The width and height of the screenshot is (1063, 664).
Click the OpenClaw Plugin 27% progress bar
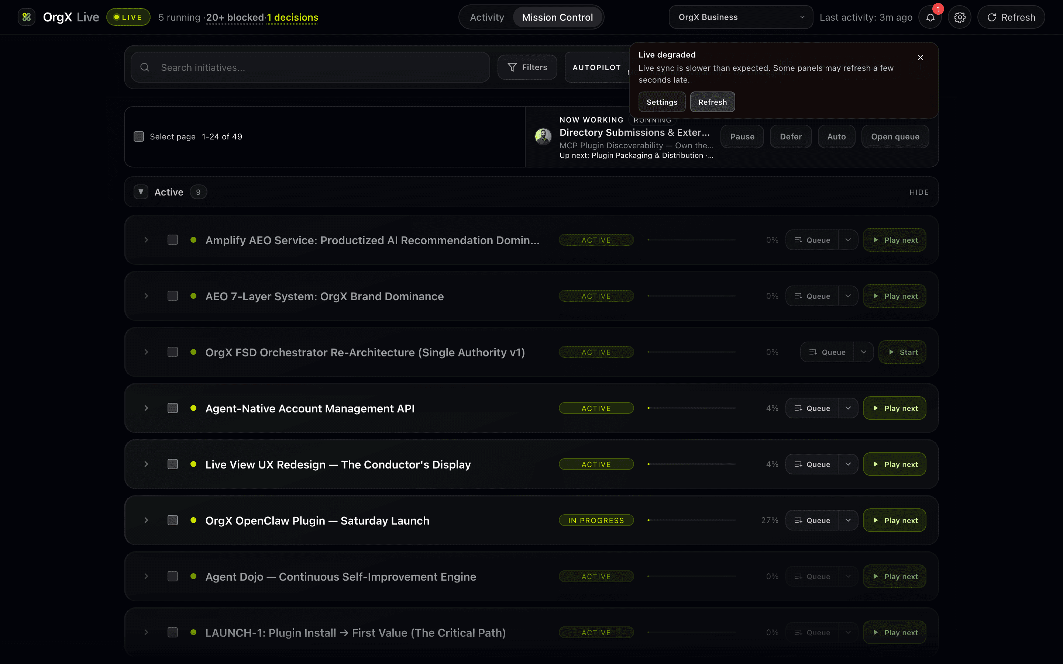[692, 520]
